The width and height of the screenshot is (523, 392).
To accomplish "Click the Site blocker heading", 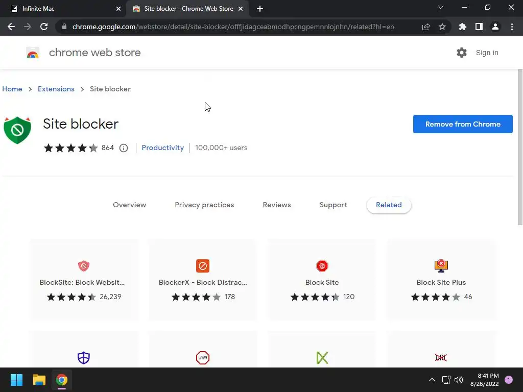I will tap(81, 124).
